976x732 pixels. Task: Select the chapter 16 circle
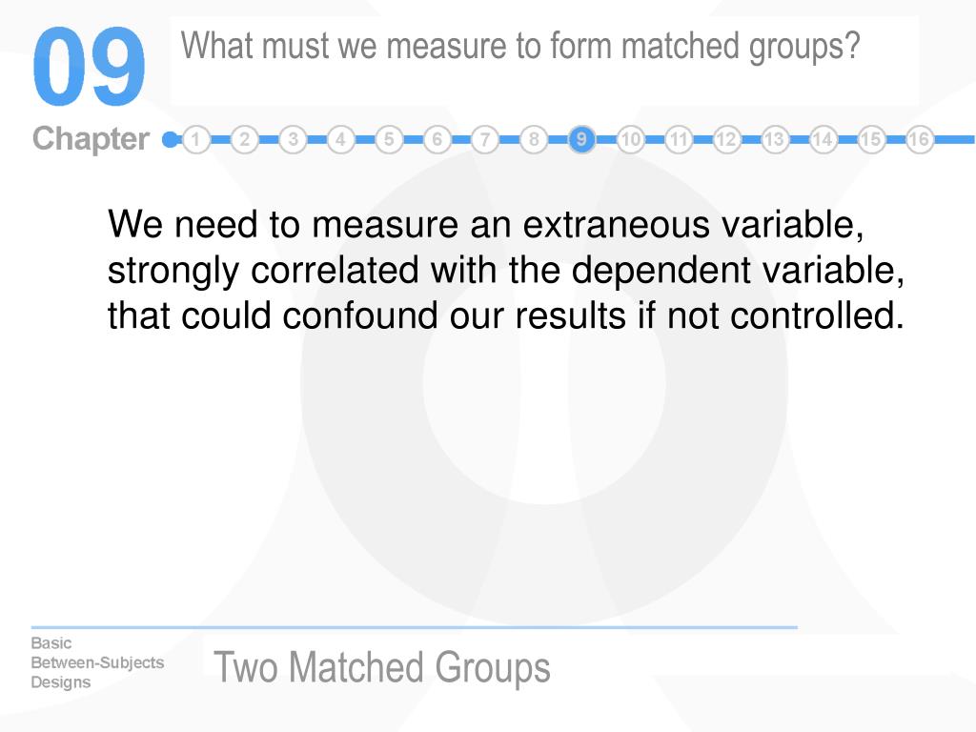coord(920,139)
